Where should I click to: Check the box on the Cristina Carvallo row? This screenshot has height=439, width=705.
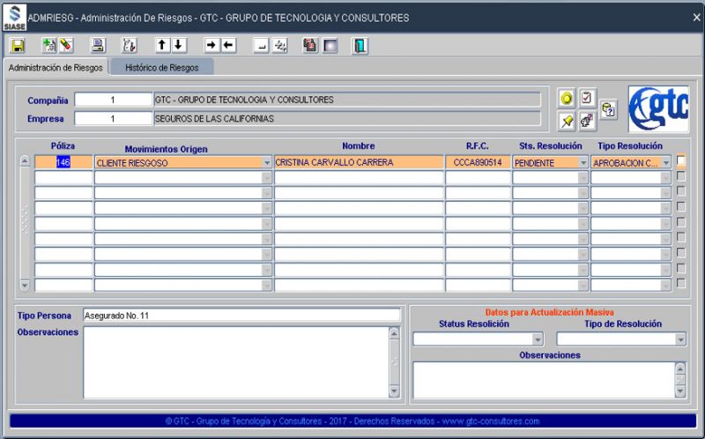(680, 161)
